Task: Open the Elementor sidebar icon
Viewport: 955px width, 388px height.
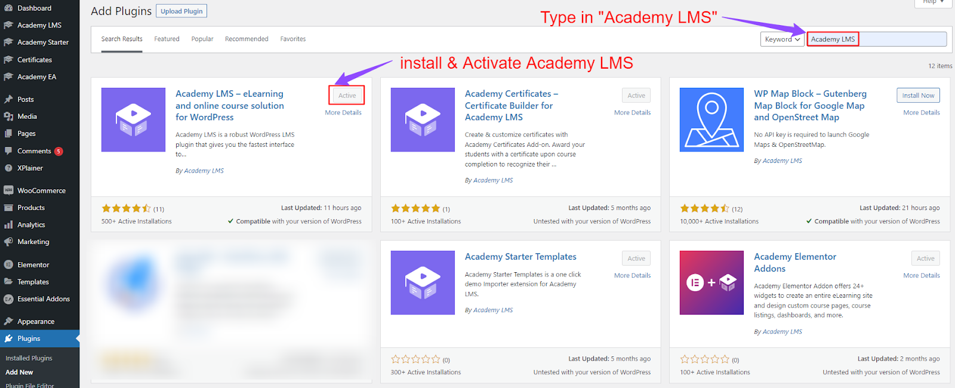Action: tap(8, 264)
